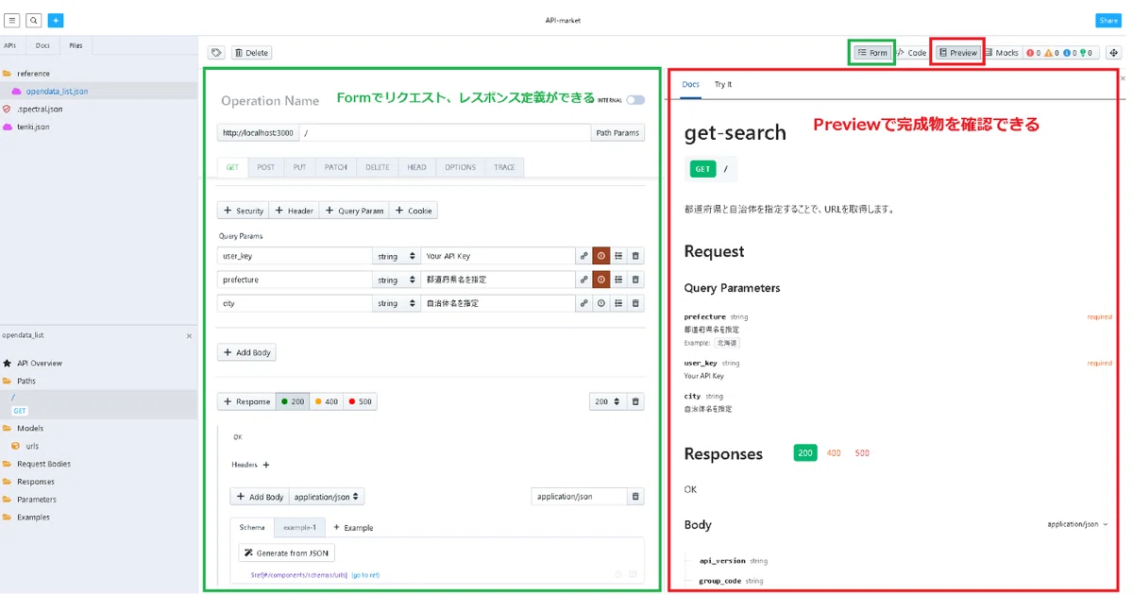1133x595 pixels.
Task: Click green 200 badge in preview Responses
Action: pyautogui.click(x=805, y=453)
